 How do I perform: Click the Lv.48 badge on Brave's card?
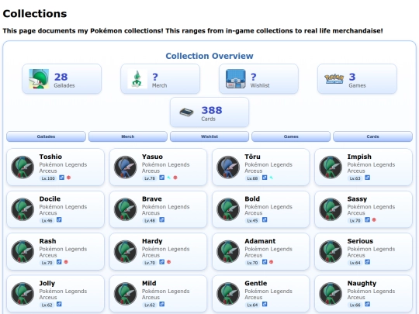pyautogui.click(x=150, y=220)
